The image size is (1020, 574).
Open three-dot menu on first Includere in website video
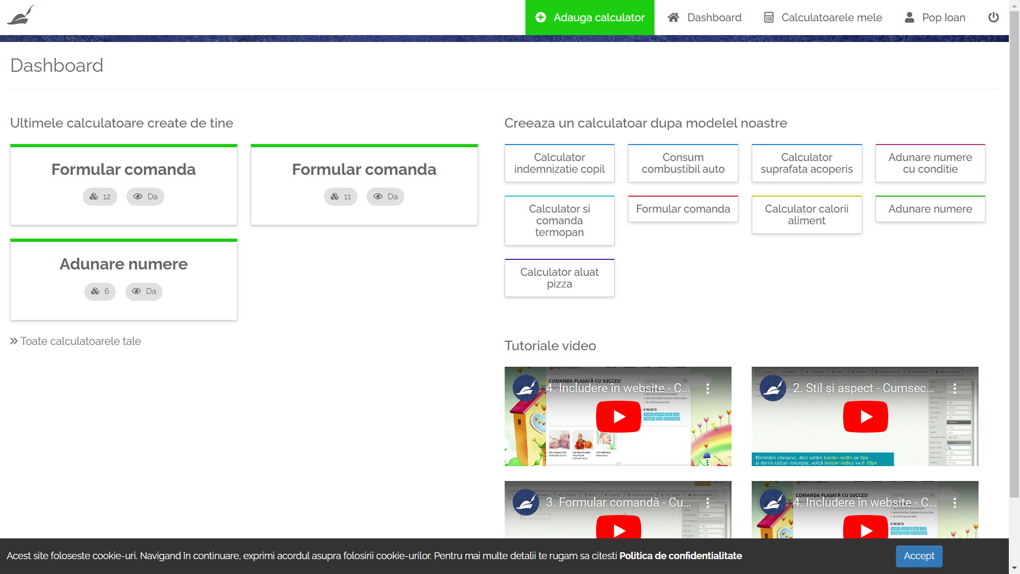click(x=708, y=389)
